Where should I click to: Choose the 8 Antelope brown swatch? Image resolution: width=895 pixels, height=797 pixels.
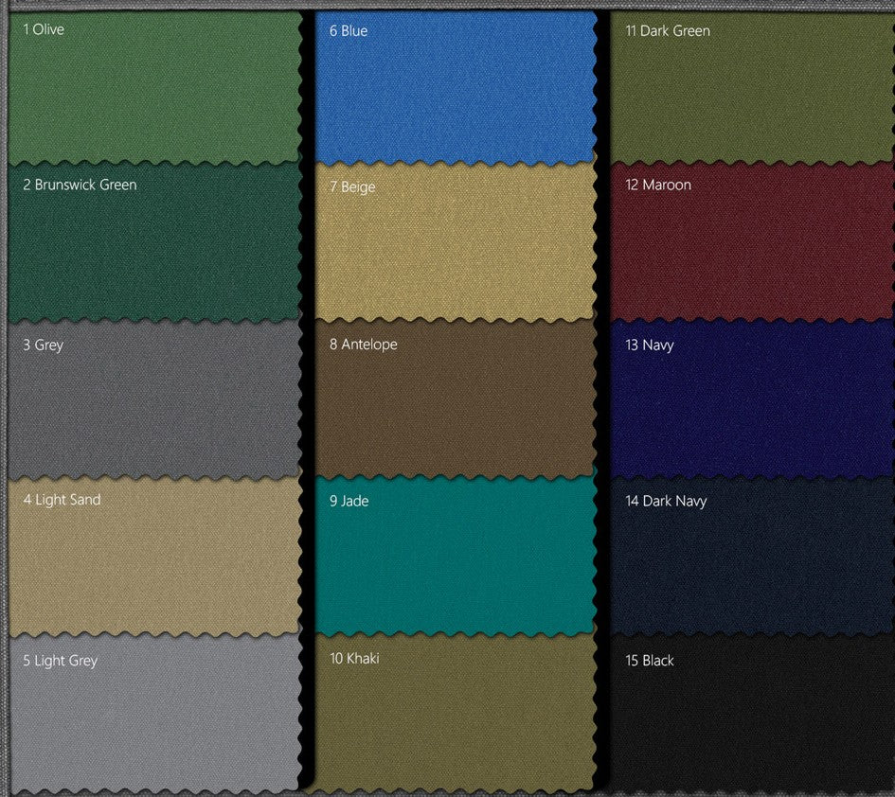click(x=456, y=400)
